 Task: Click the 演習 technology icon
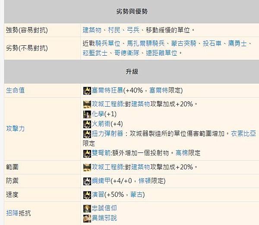tap(87, 195)
